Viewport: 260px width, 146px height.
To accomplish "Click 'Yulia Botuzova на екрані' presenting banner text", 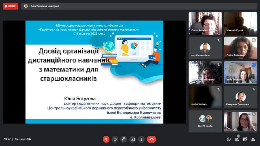I will pos(44,6).
